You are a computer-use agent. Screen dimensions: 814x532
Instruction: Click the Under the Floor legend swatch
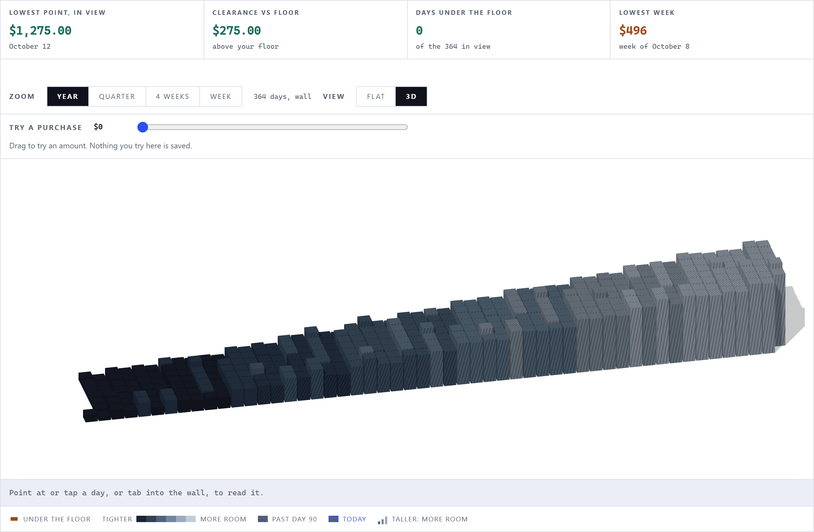tap(14, 519)
